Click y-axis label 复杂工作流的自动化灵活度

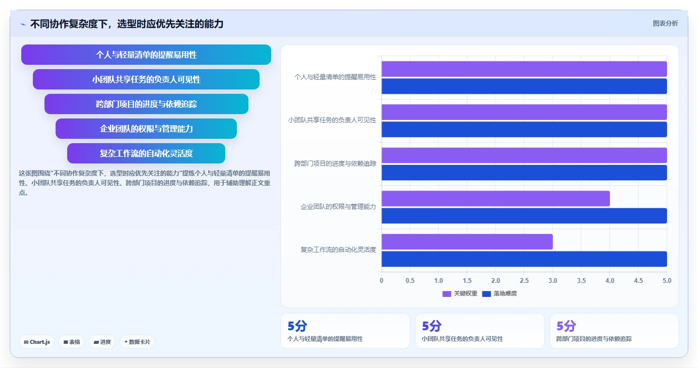pyautogui.click(x=338, y=250)
